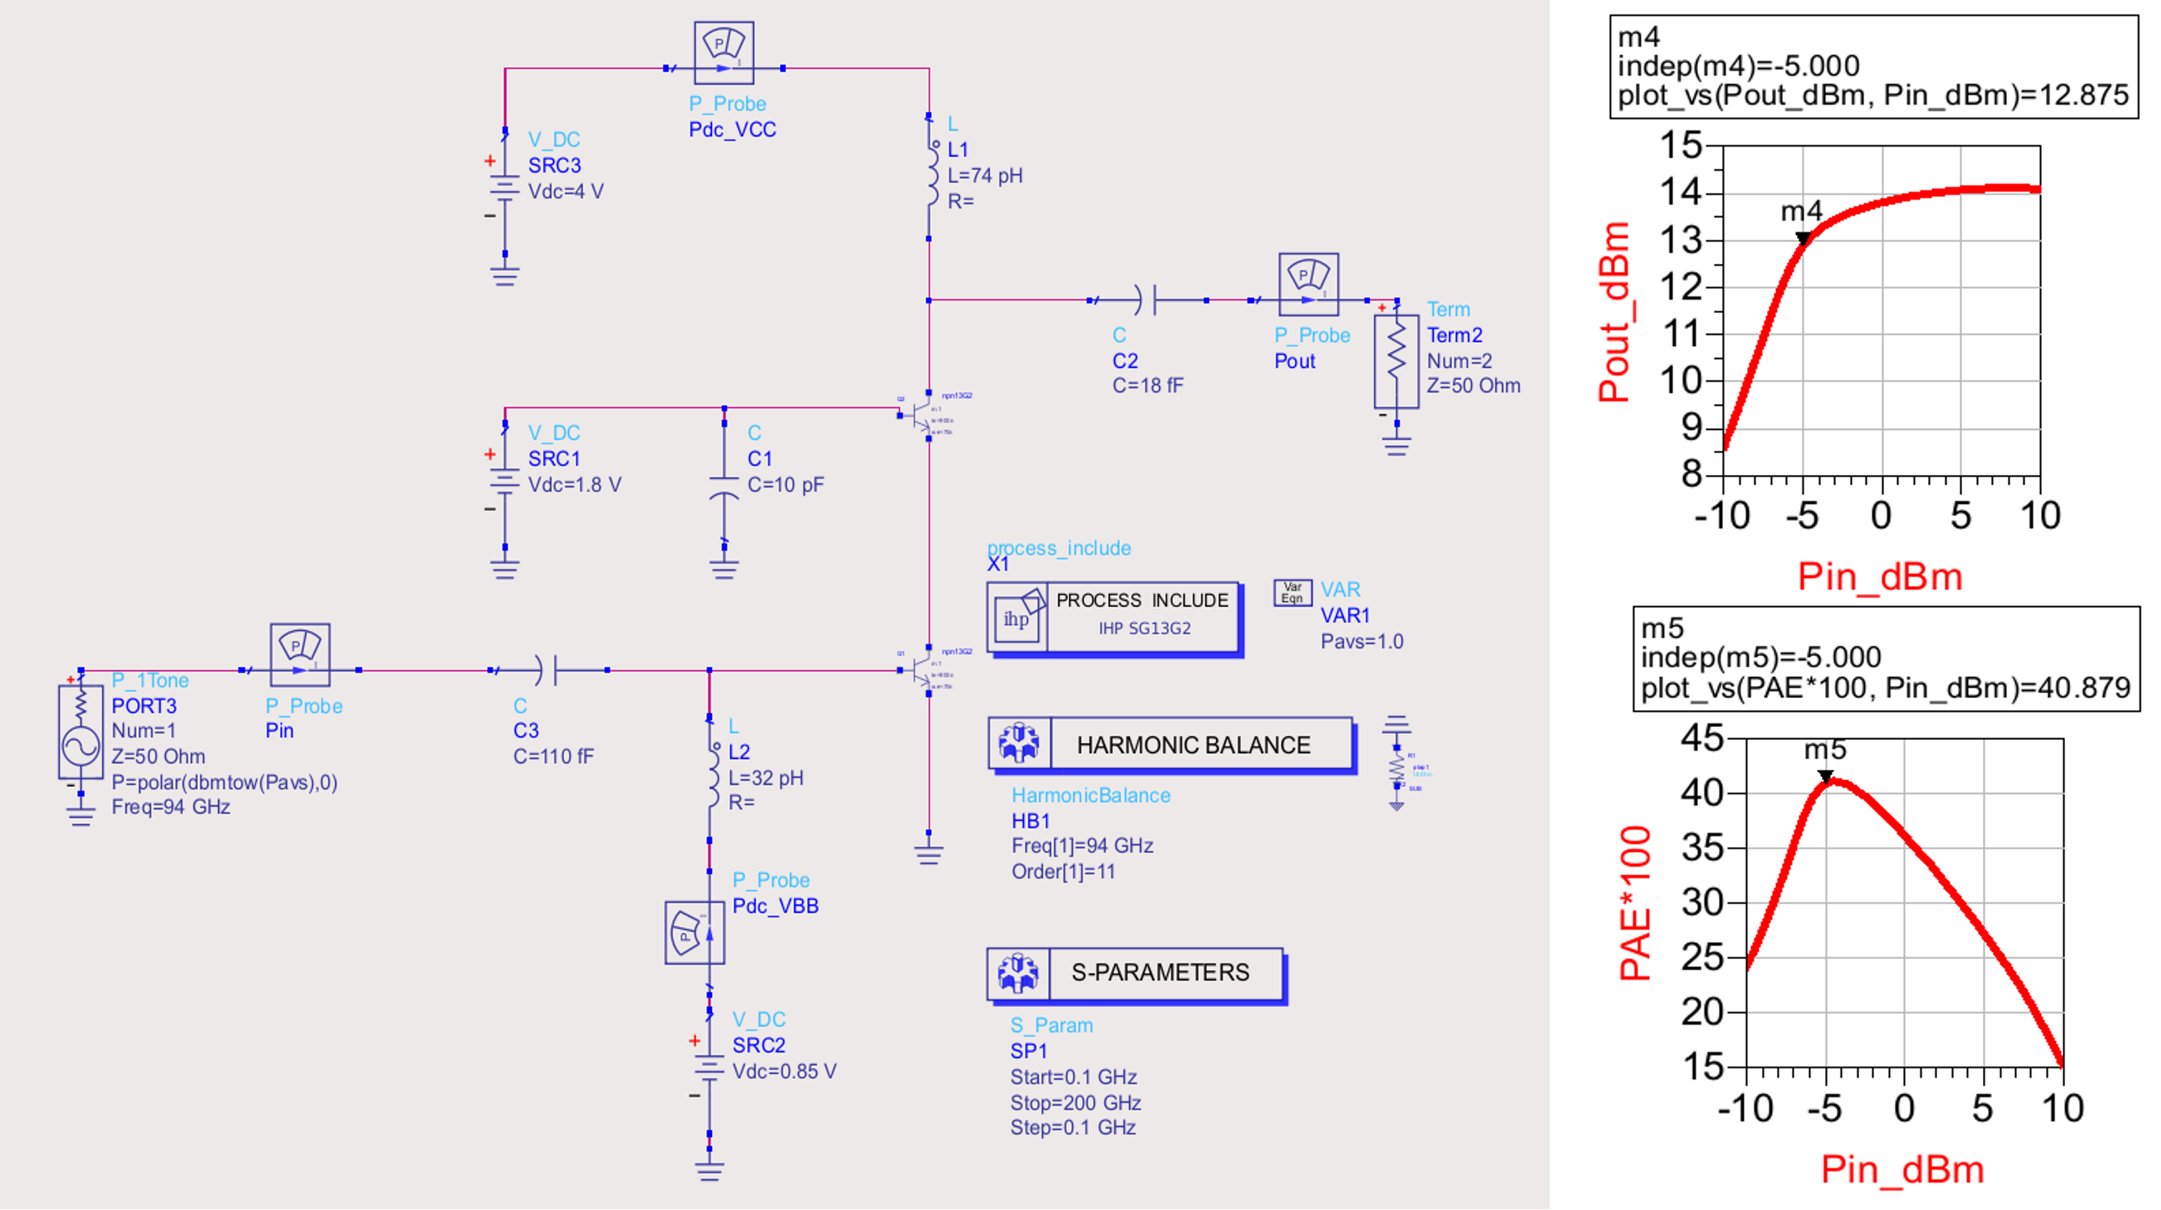2161x1210 pixels.
Task: Click the Freq=94 GHz source parameter
Action: click(170, 807)
